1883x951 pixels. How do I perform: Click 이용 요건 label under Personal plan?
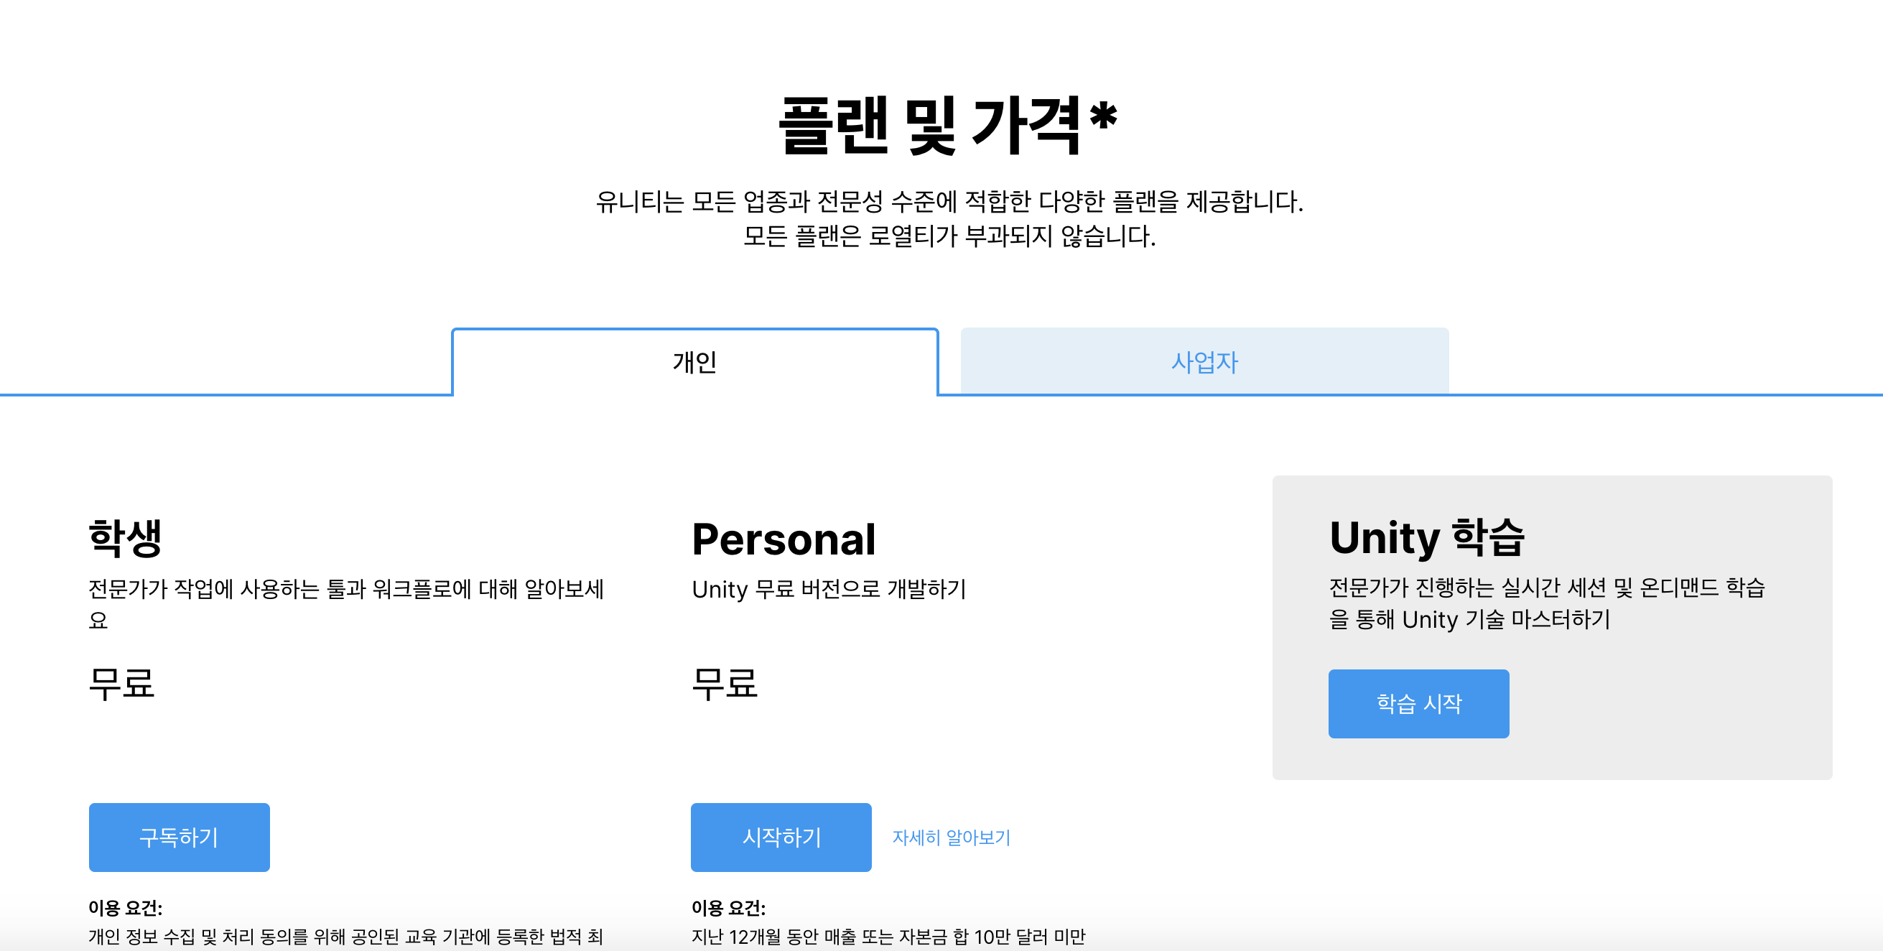coord(728,908)
